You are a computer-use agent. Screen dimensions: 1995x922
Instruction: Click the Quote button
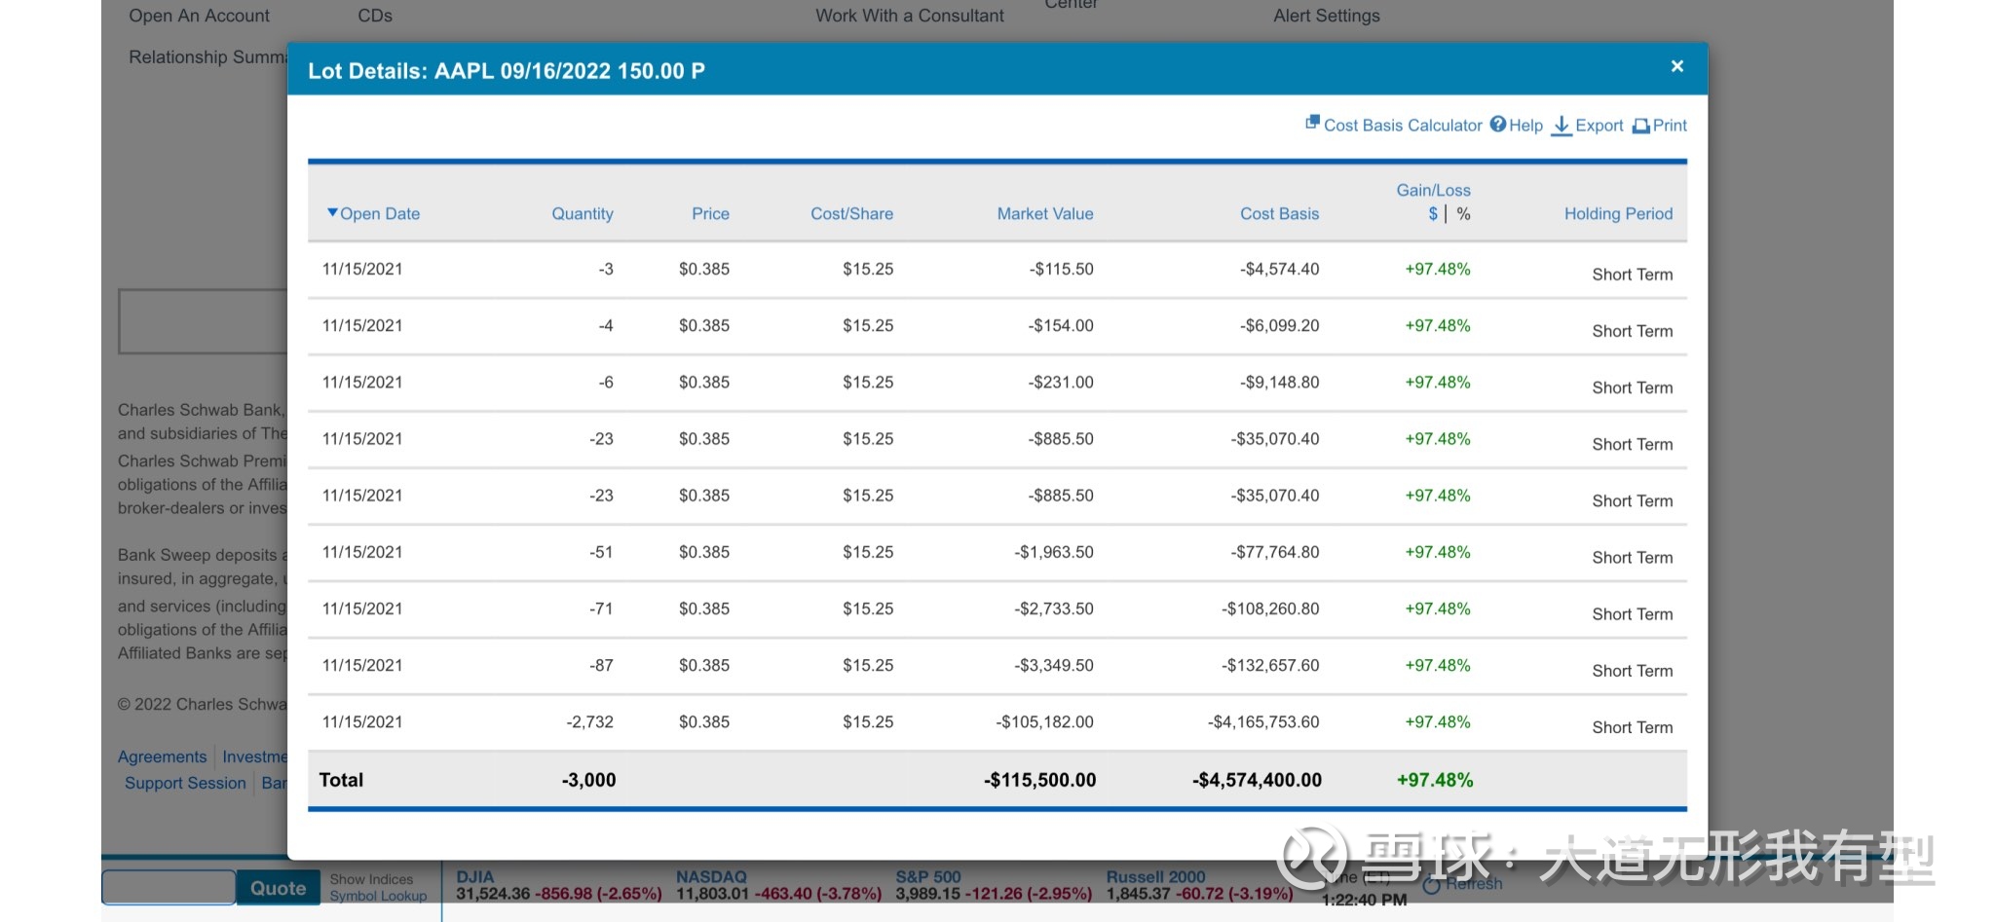278,887
